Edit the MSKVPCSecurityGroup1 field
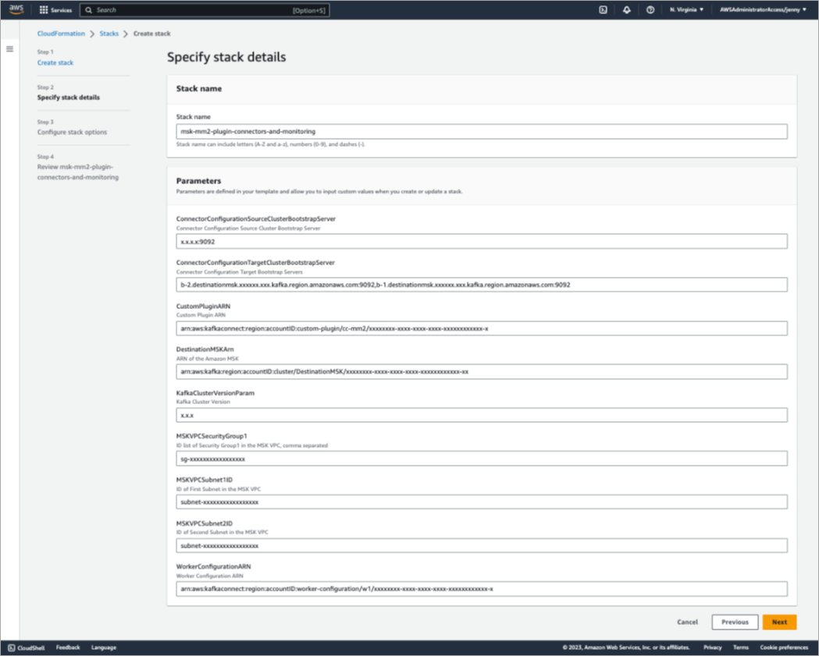The height and width of the screenshot is (656, 819). pos(481,459)
